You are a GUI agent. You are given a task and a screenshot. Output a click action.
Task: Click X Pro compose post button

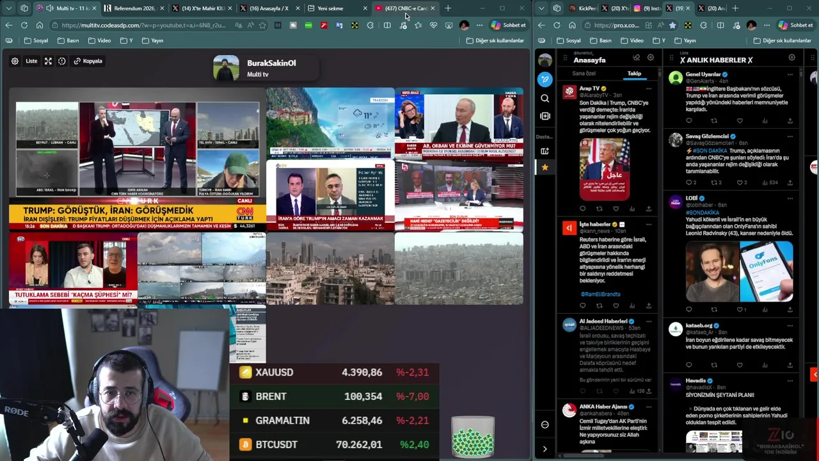545,79
